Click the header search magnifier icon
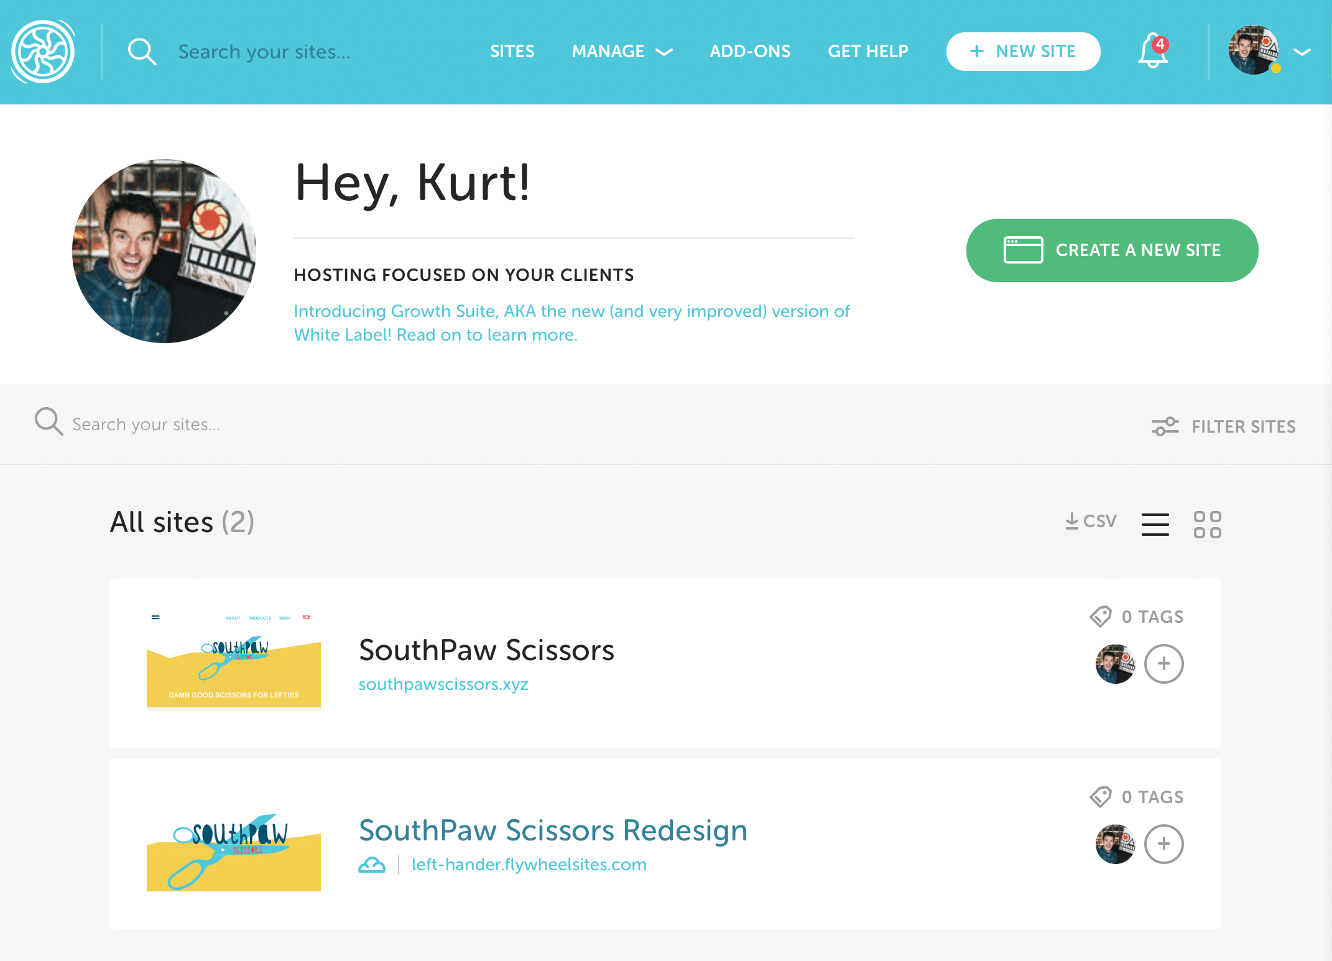The height and width of the screenshot is (961, 1332). (x=142, y=52)
